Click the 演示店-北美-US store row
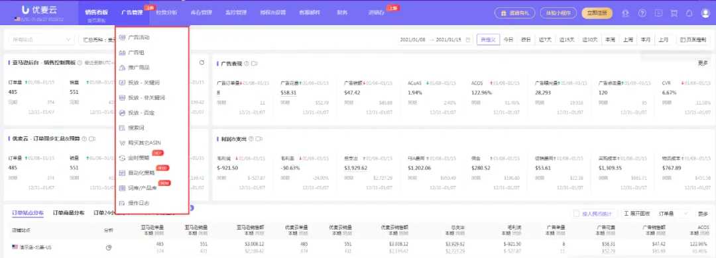The image size is (716, 258). point(32,247)
